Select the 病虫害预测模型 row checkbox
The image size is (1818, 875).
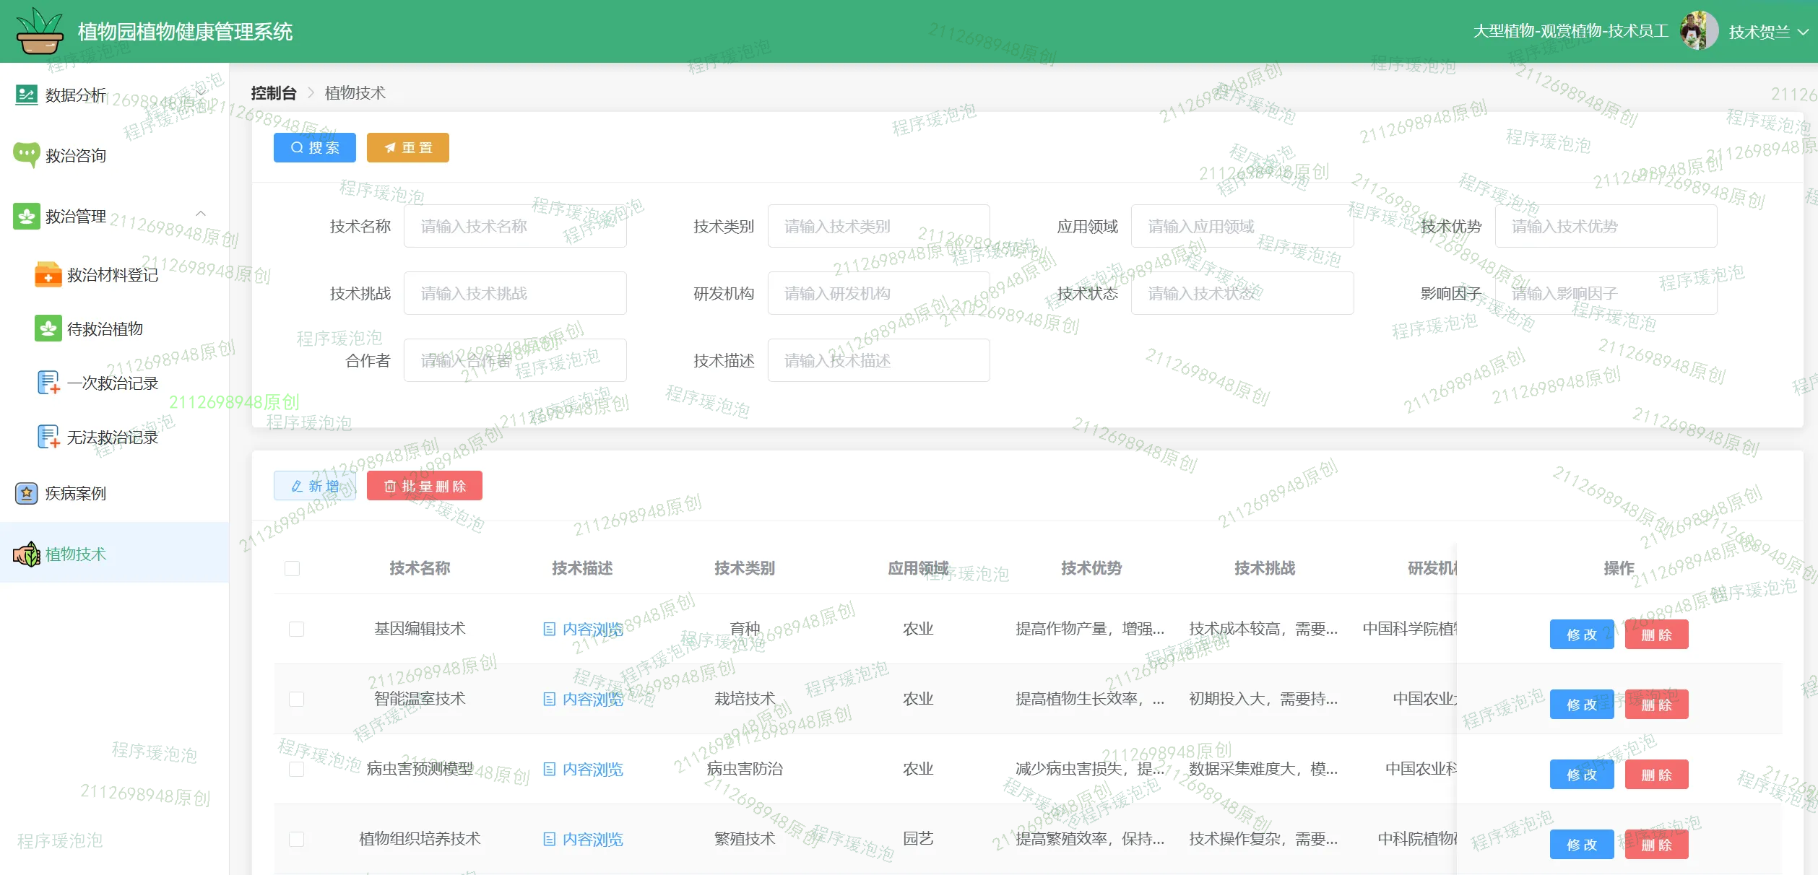coord(296,769)
